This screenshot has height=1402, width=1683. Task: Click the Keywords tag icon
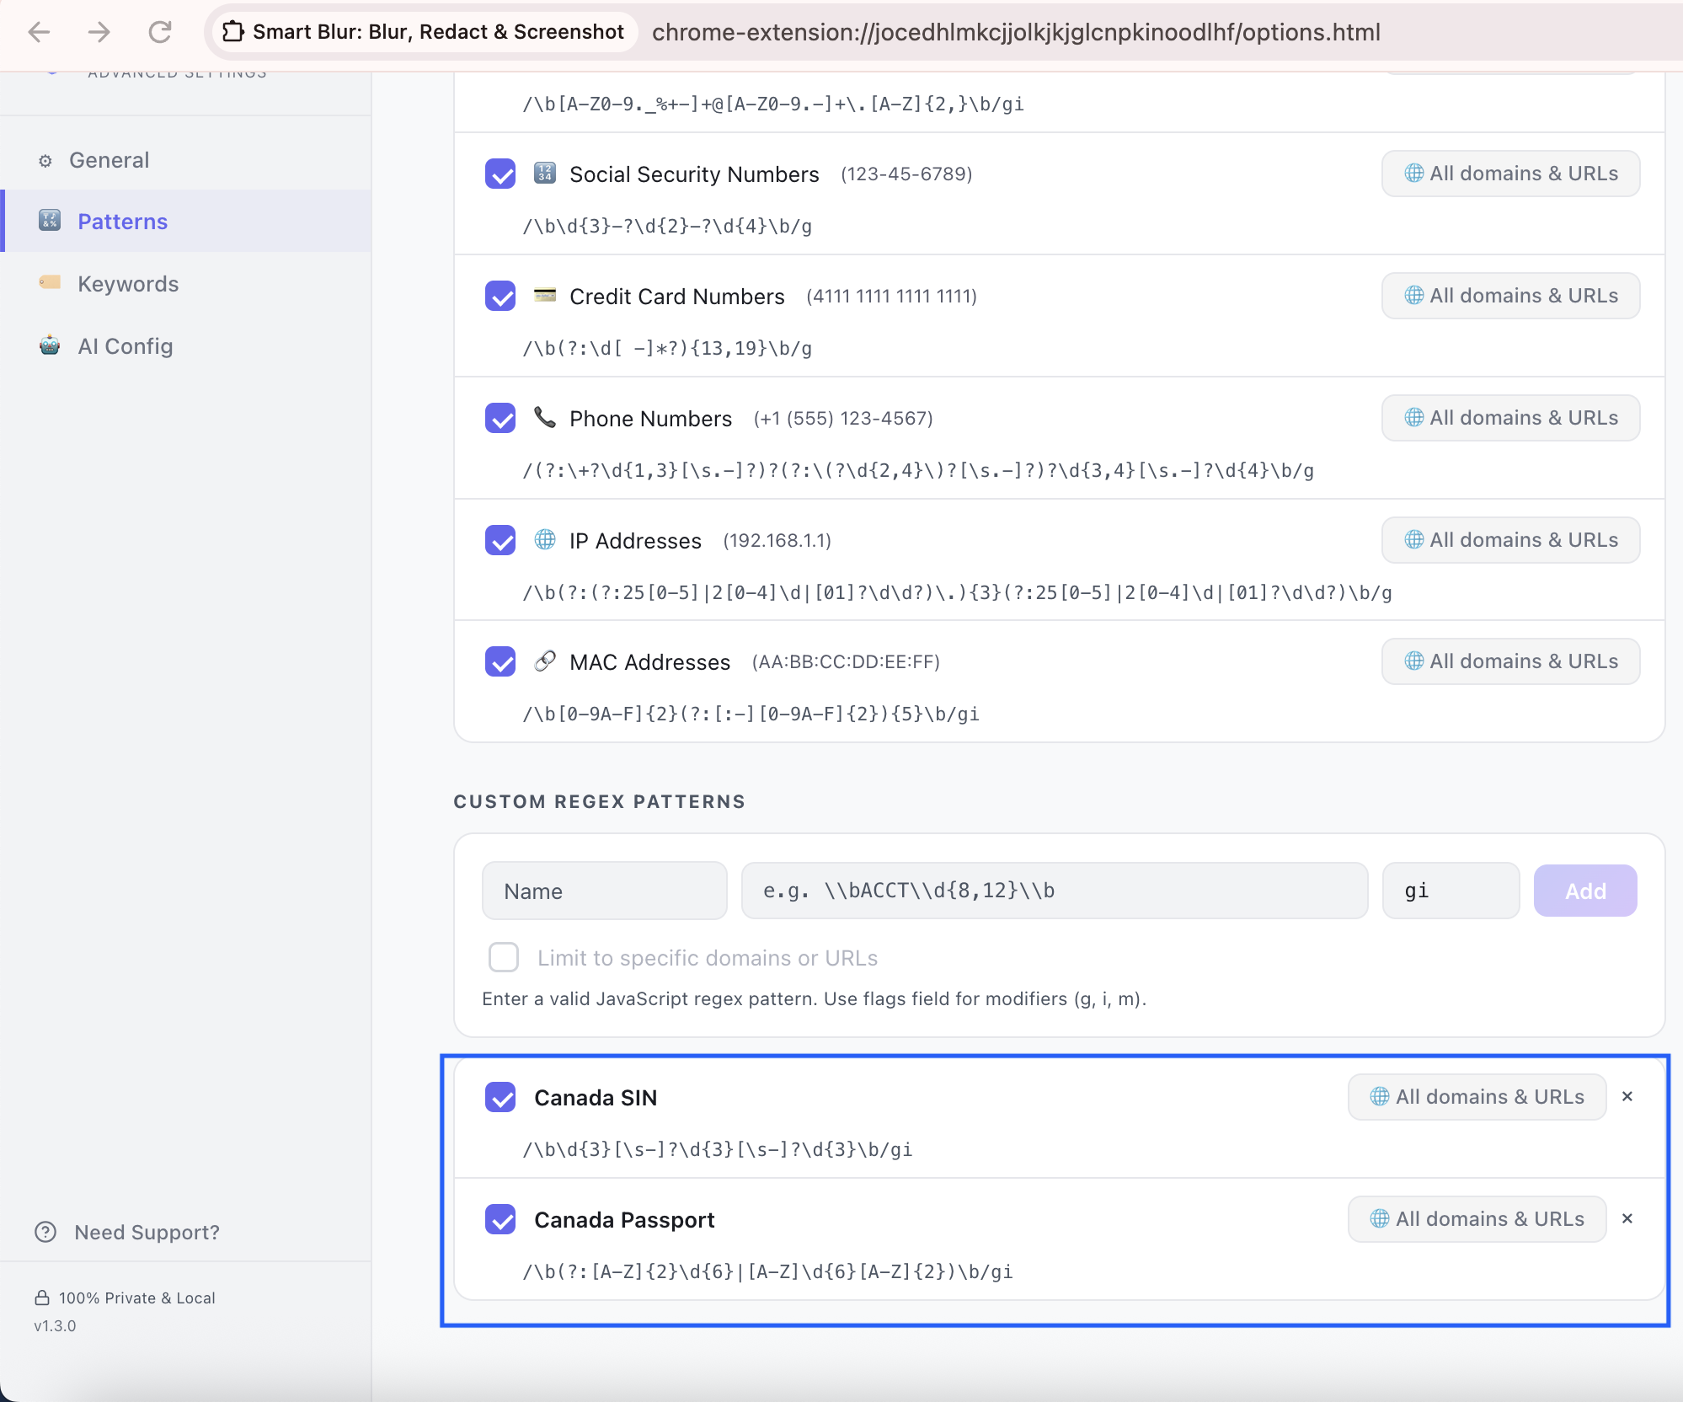[50, 282]
